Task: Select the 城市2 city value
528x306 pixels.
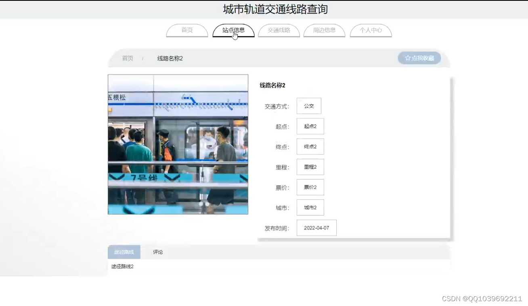Action: 310,207
